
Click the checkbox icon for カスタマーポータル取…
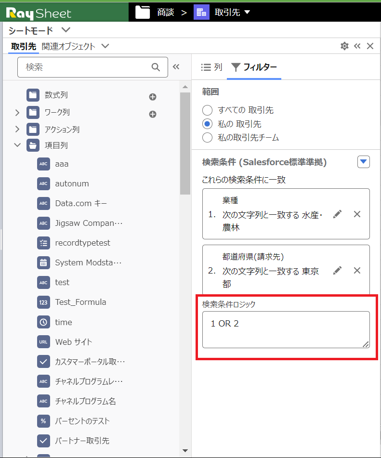43,362
